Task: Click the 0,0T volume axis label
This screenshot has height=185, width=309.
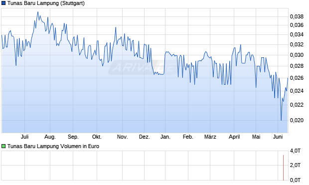Action: pos(295,180)
